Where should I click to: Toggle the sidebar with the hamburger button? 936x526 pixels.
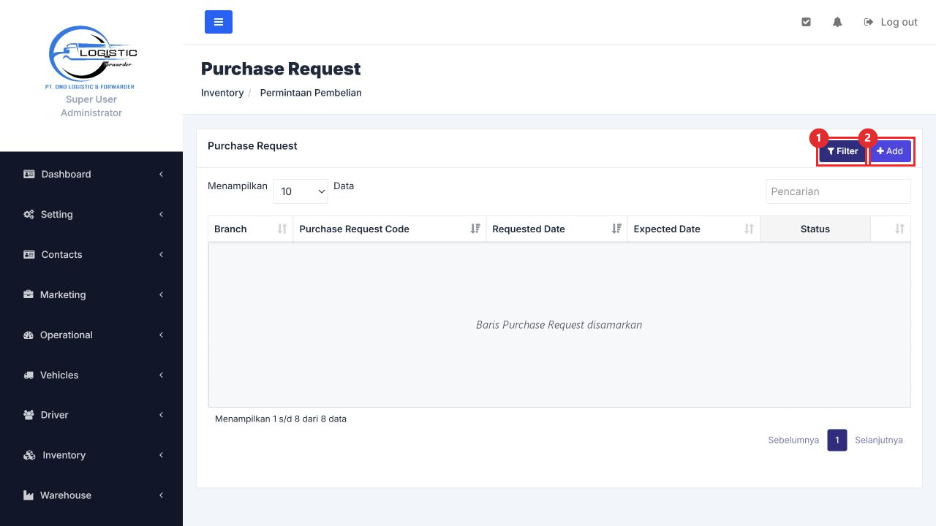(x=219, y=22)
